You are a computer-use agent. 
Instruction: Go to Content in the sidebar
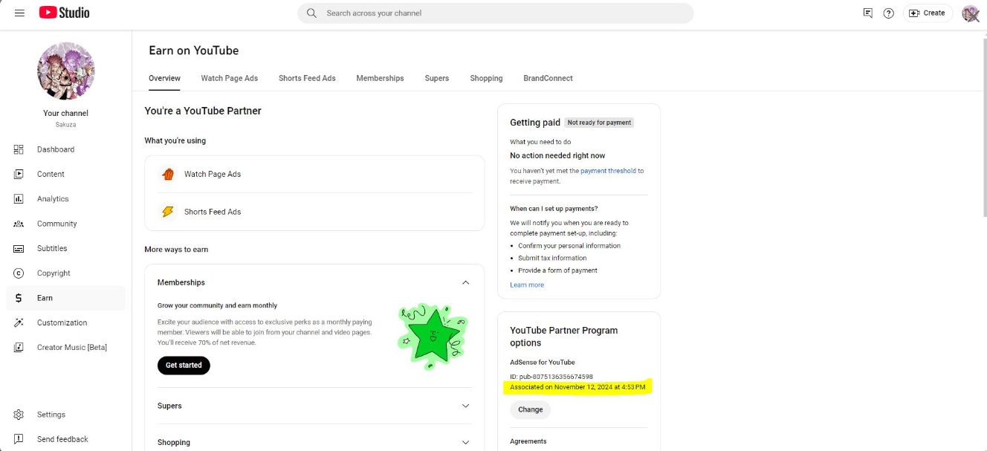(66, 174)
